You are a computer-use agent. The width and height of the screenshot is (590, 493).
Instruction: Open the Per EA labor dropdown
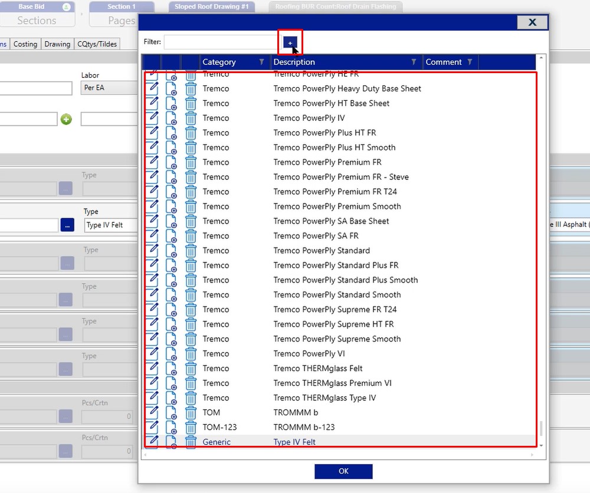click(109, 88)
